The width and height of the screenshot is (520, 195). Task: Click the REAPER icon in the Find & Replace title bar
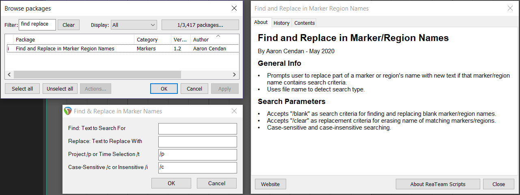tap(68, 111)
